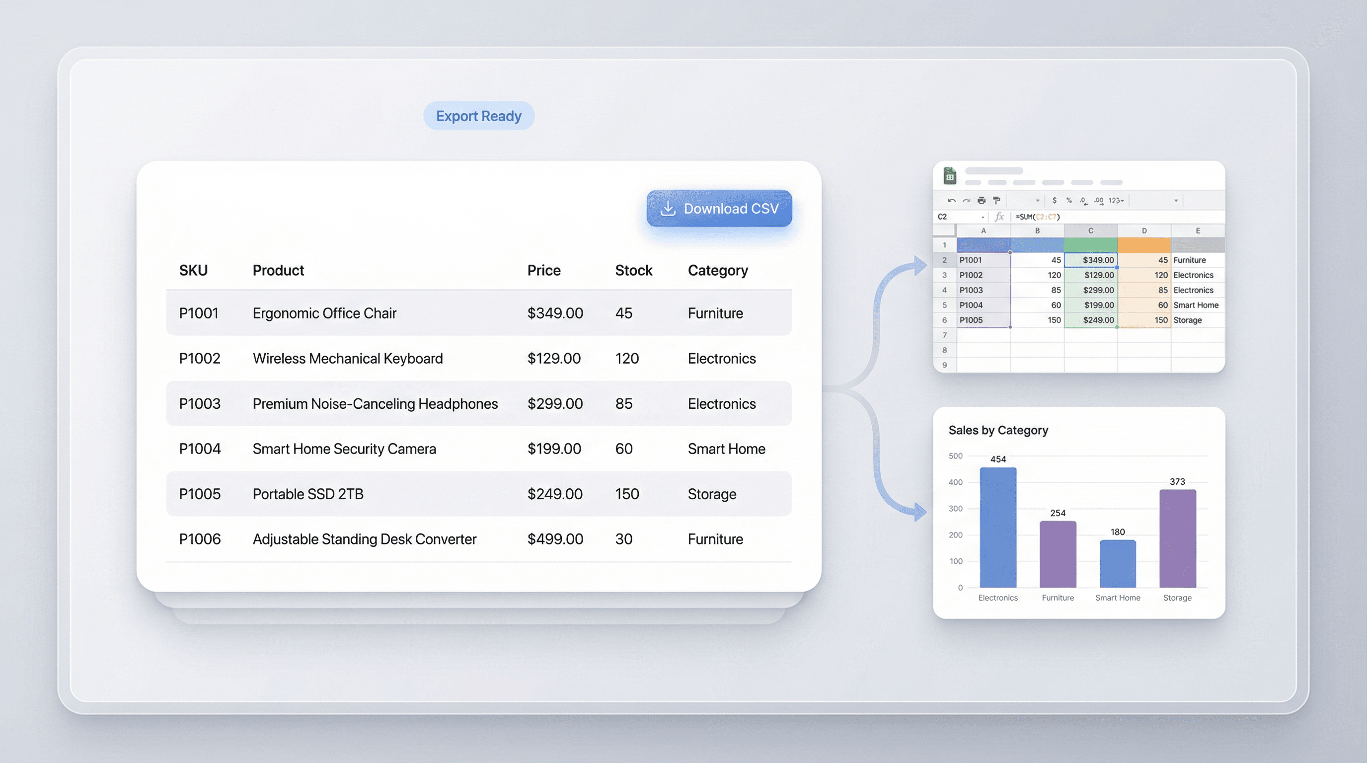Image resolution: width=1367 pixels, height=763 pixels.
Task: Apply currency format with dollar icon
Action: [x=1055, y=201]
